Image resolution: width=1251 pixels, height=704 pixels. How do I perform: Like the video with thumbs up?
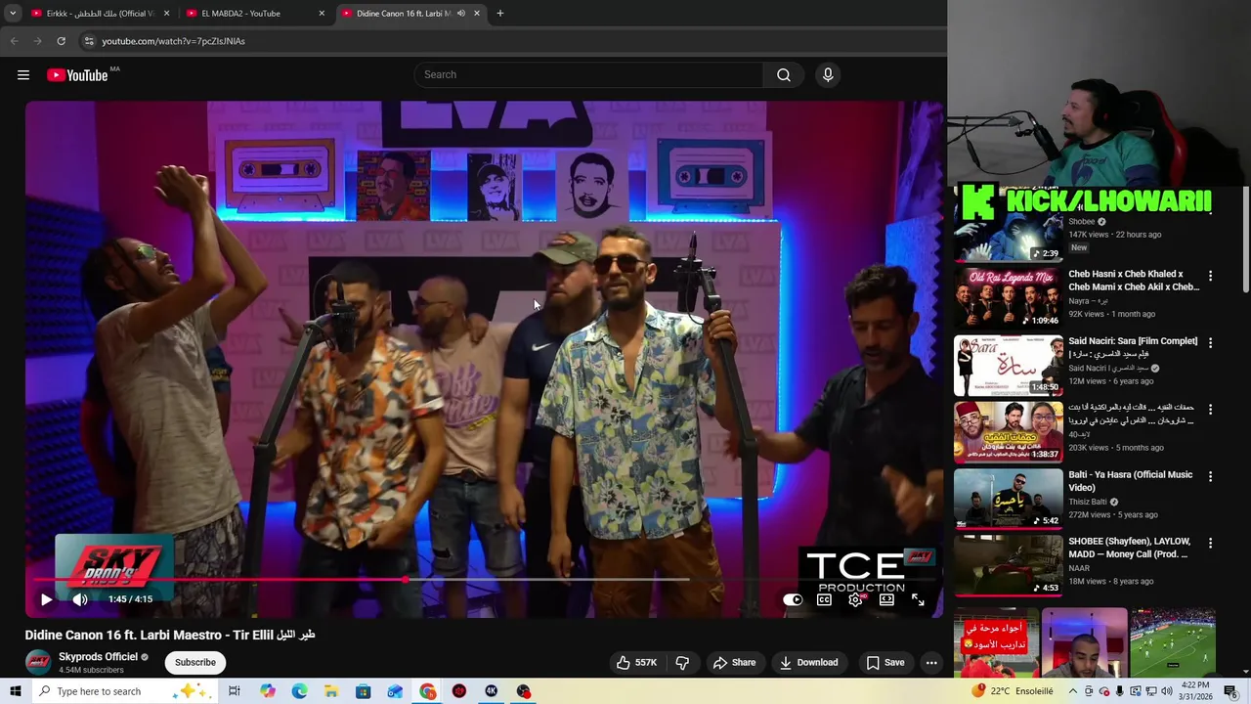pyautogui.click(x=636, y=663)
